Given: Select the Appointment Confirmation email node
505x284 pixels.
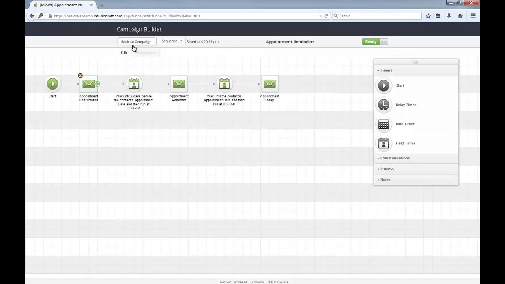Looking at the screenshot, I should tap(88, 84).
